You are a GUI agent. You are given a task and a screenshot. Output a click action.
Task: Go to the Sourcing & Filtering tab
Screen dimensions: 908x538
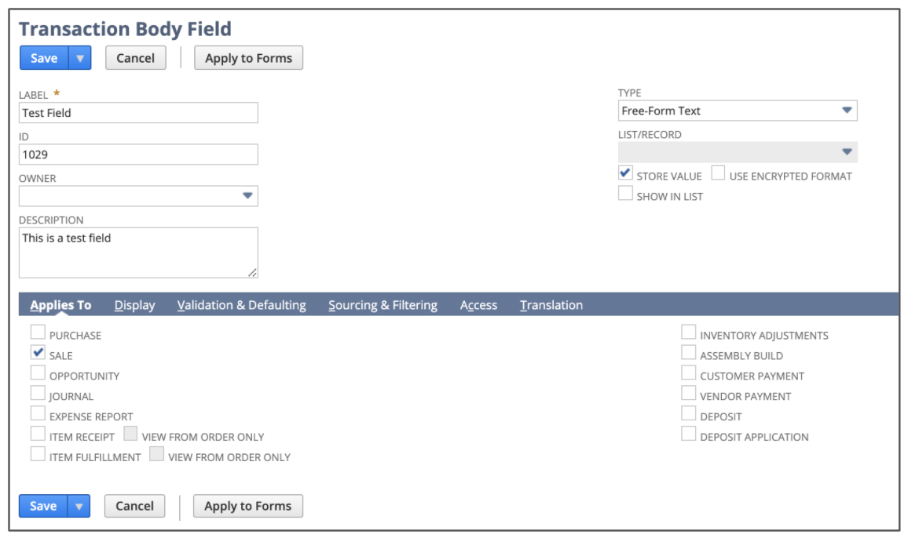pyautogui.click(x=383, y=305)
